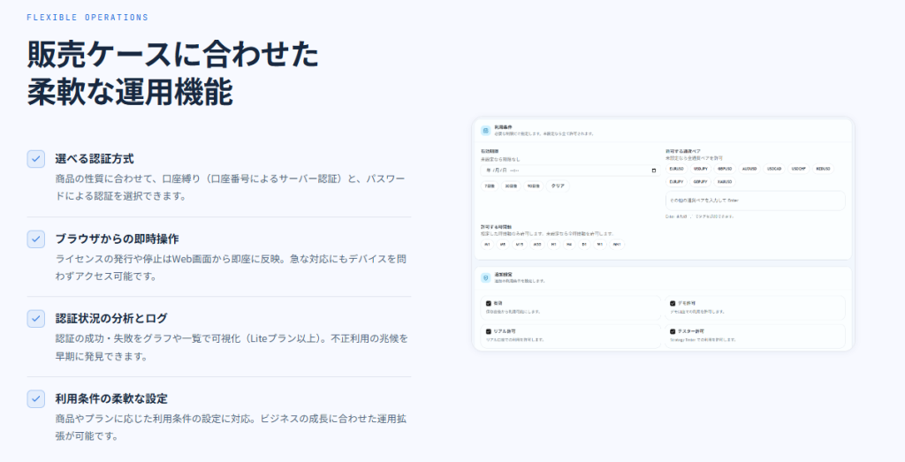Image resolution: width=905 pixels, height=462 pixels.
Task: Select the XAUUSD currency pair chip
Action: (726, 181)
